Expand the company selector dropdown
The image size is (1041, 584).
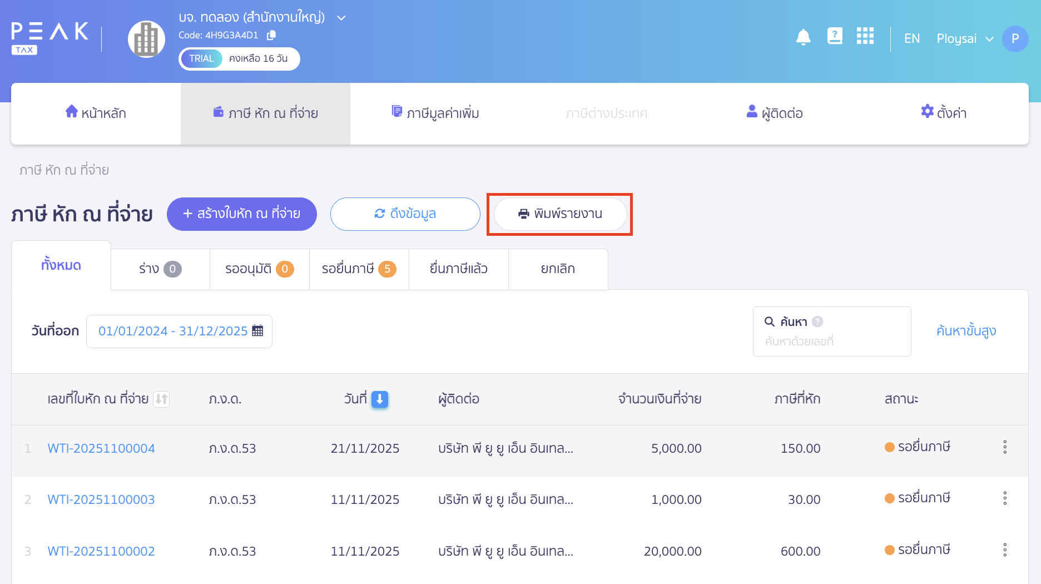(341, 18)
